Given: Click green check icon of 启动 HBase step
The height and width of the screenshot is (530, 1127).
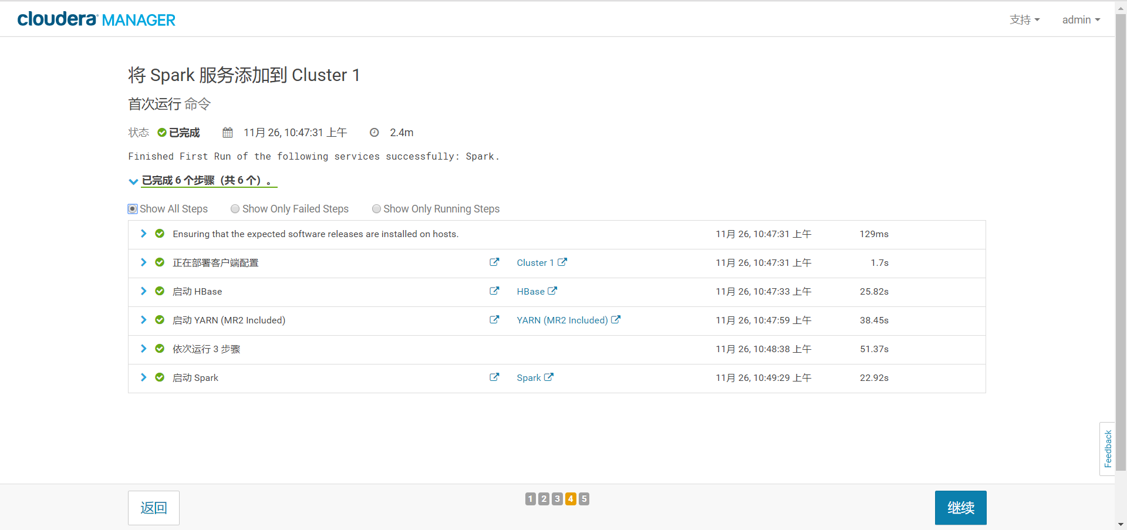Looking at the screenshot, I should pos(160,291).
